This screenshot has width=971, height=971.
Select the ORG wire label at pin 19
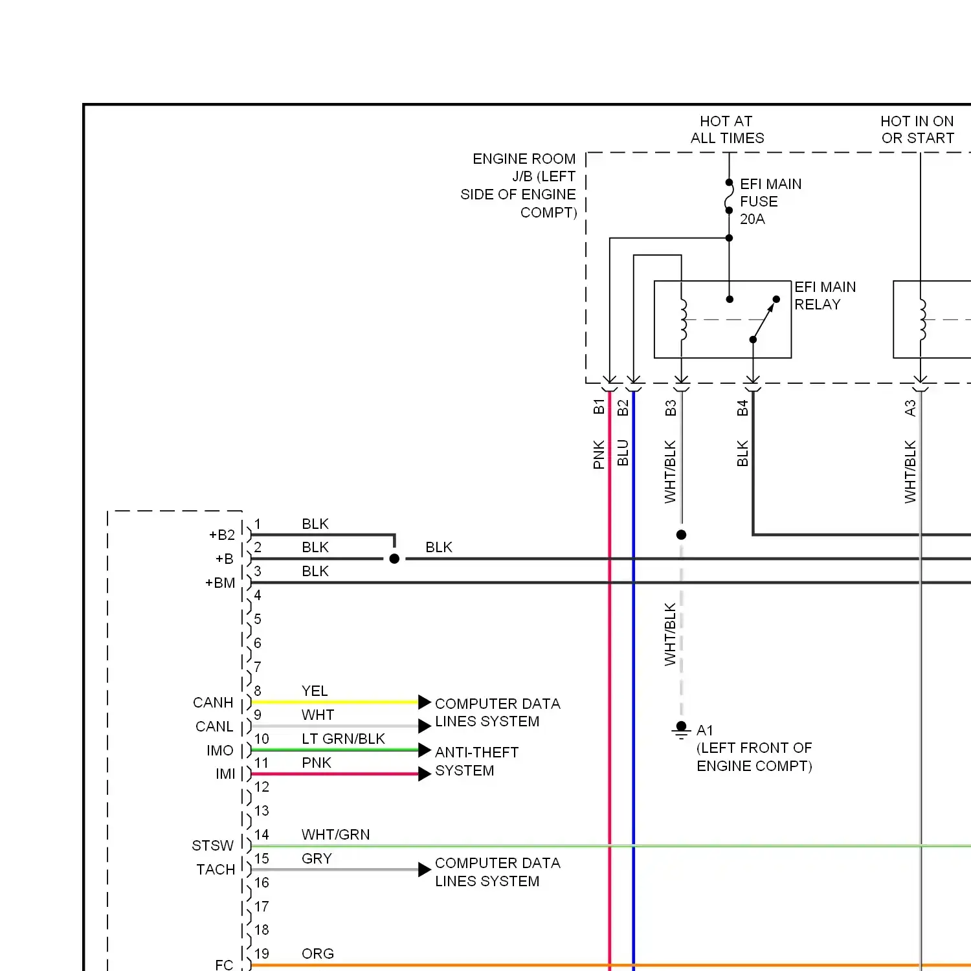(x=318, y=954)
